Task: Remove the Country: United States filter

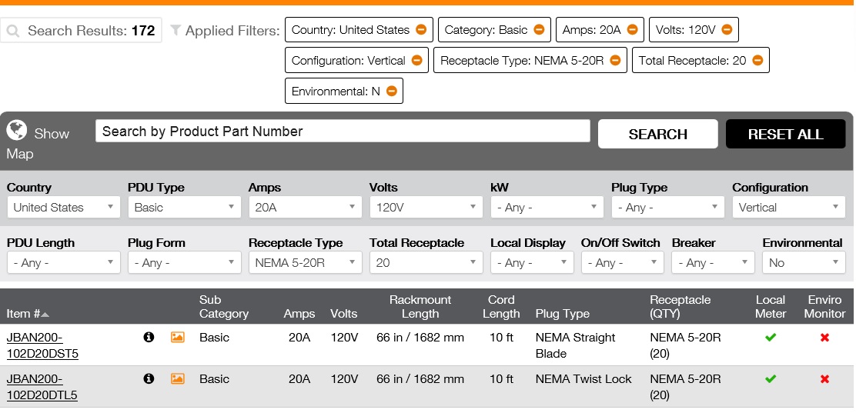Action: pyautogui.click(x=421, y=30)
